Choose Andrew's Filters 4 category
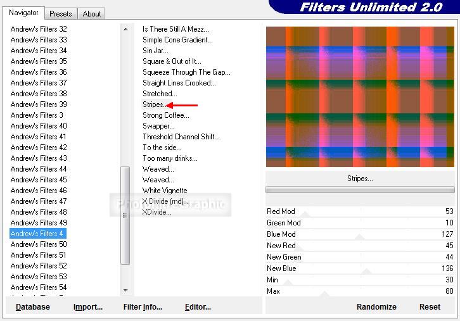 (37, 234)
